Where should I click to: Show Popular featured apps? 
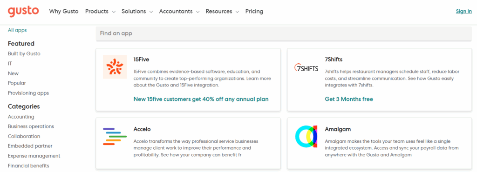click(x=17, y=83)
